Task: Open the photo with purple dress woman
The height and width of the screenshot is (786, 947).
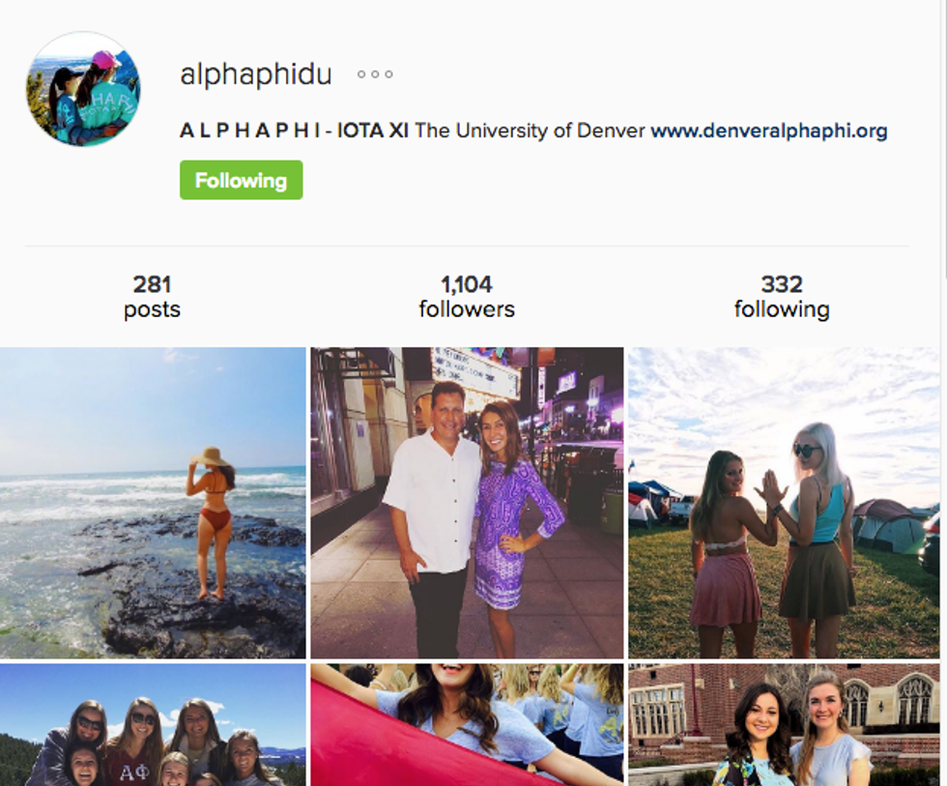Action: click(x=467, y=503)
